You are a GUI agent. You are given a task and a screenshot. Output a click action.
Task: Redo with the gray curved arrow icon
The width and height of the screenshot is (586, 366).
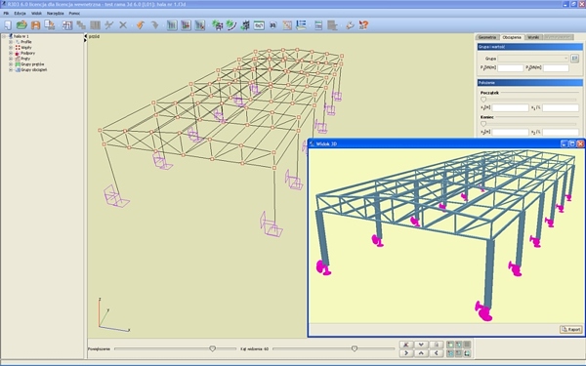(x=154, y=25)
